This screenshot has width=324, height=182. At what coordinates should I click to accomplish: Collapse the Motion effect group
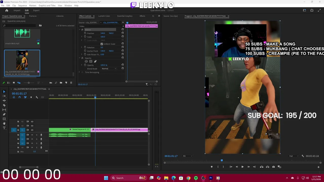click(x=79, y=30)
